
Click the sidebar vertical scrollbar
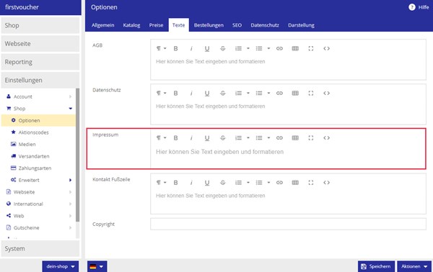[78, 155]
